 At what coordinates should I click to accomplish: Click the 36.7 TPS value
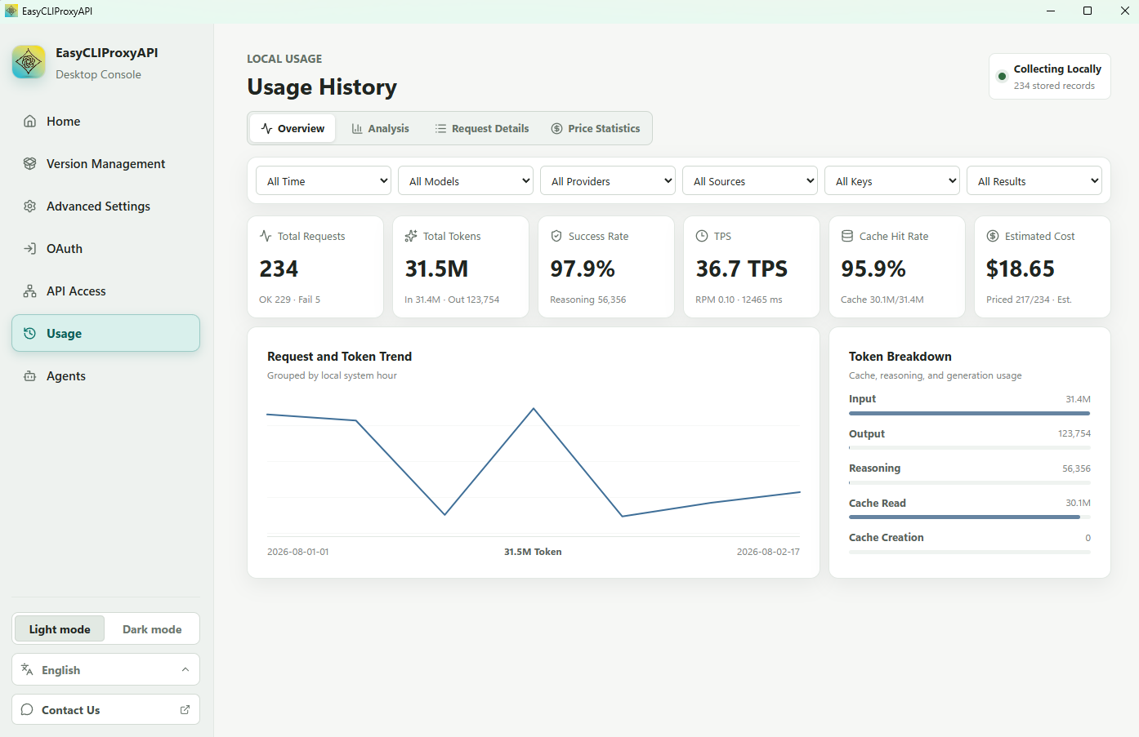click(x=741, y=269)
